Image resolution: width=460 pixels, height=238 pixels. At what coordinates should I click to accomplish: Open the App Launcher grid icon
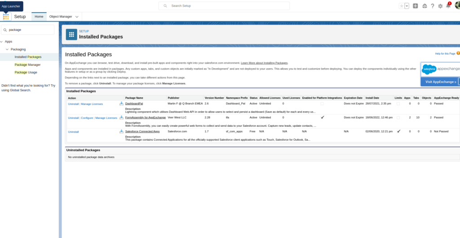pyautogui.click(x=6, y=17)
